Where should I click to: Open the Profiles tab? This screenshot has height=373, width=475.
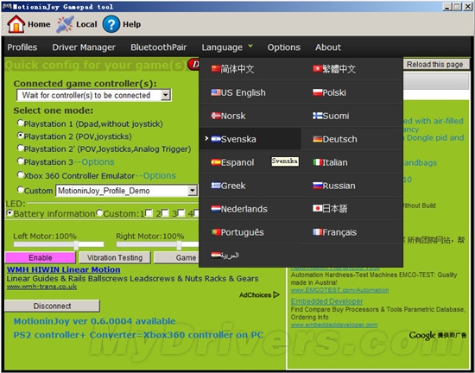(22, 47)
